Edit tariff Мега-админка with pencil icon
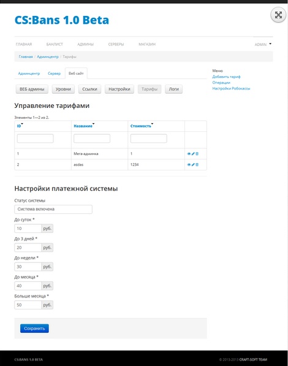This screenshot has width=288, height=366. click(x=193, y=154)
